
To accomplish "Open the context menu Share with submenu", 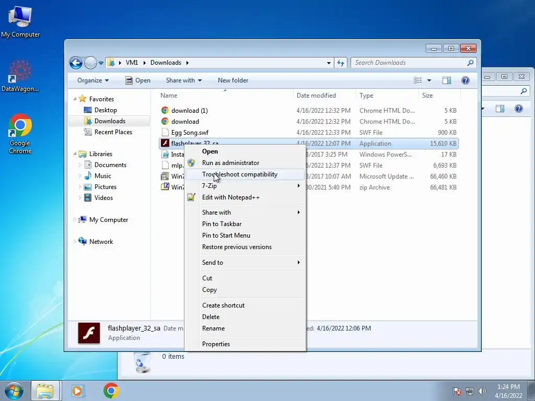I will tap(245, 213).
